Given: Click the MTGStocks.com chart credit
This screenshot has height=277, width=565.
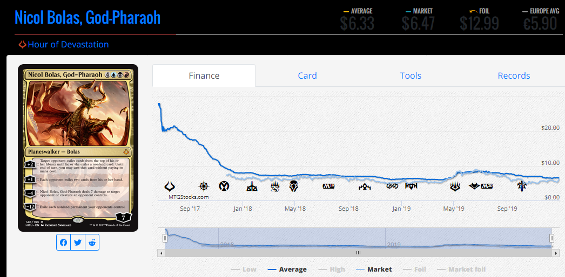Looking at the screenshot, I should click(189, 197).
